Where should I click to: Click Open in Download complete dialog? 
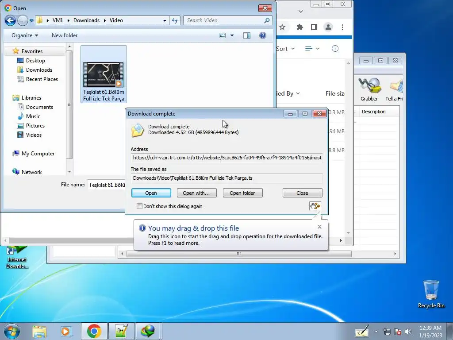pyautogui.click(x=151, y=193)
